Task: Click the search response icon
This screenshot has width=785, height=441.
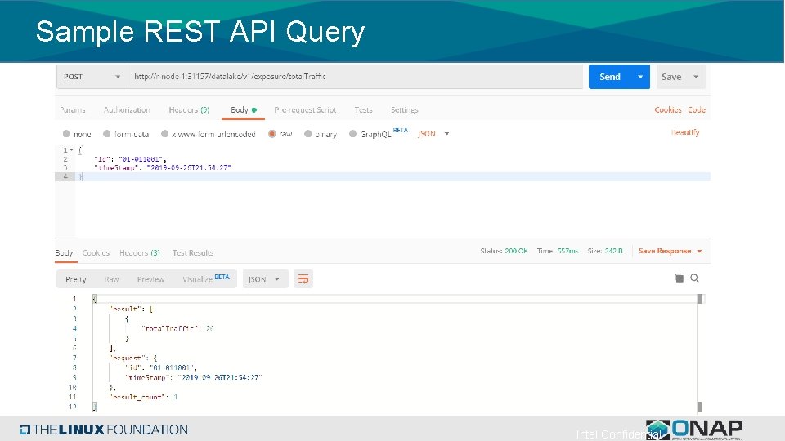Action: (x=695, y=278)
